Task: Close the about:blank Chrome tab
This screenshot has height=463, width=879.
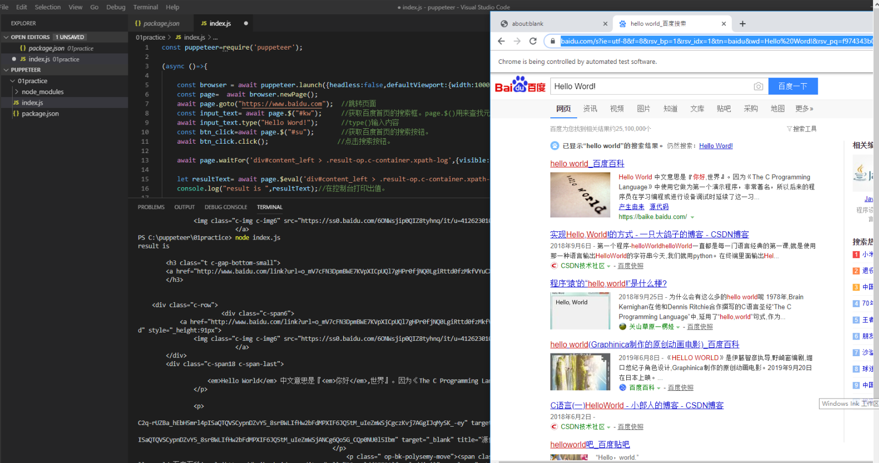Action: (605, 24)
